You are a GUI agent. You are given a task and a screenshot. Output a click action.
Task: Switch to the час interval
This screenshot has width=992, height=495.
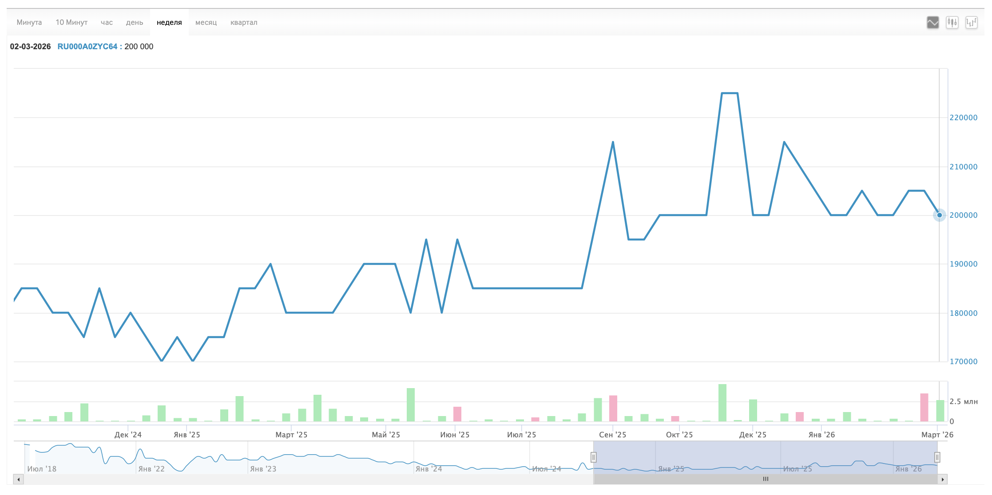click(107, 22)
